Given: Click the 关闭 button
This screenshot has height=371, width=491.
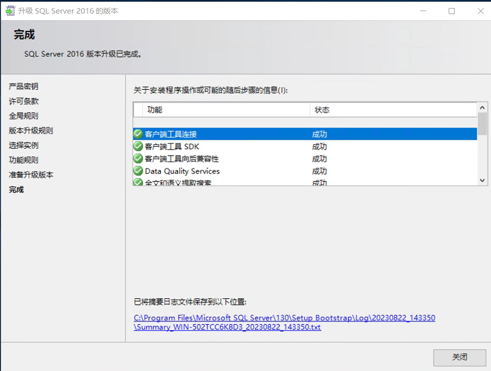Looking at the screenshot, I should point(460,357).
